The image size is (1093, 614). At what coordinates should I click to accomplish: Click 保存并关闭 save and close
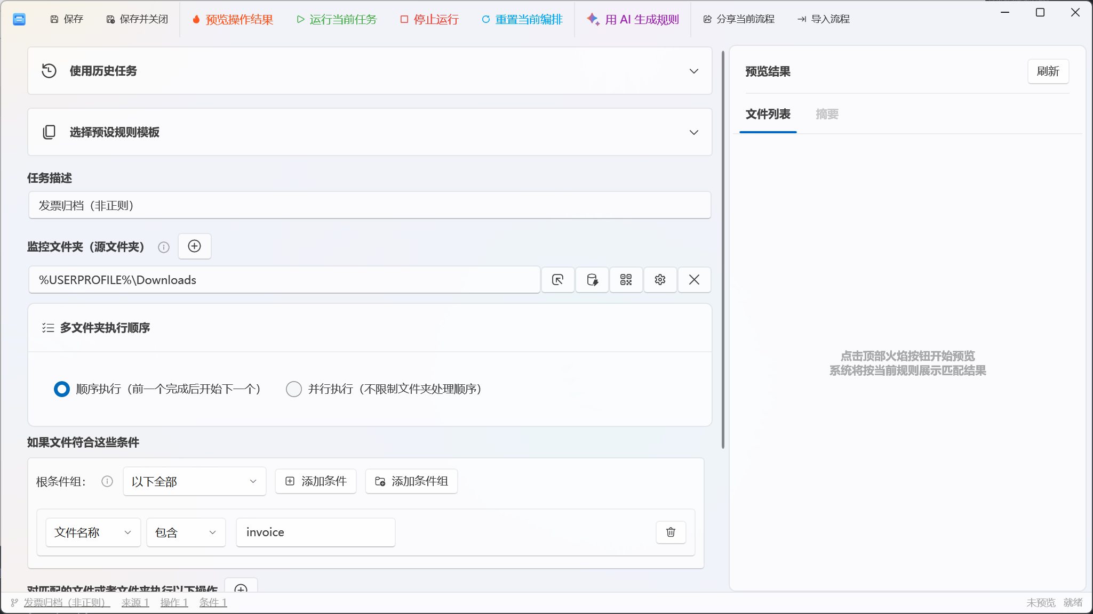[x=137, y=19]
